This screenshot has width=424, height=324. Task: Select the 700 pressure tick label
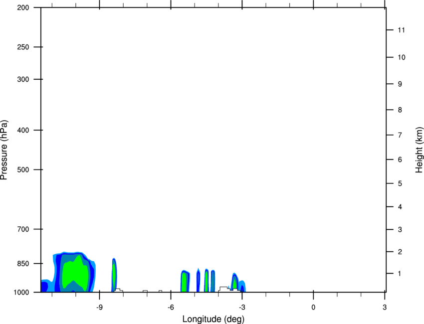coord(23,229)
